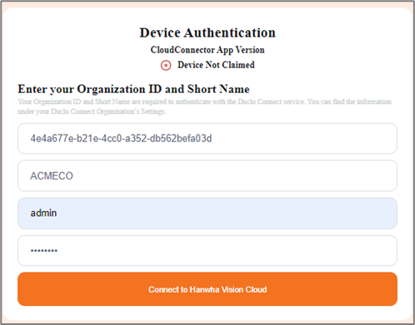Focus the masked password field
The image size is (415, 325).
[207, 250]
